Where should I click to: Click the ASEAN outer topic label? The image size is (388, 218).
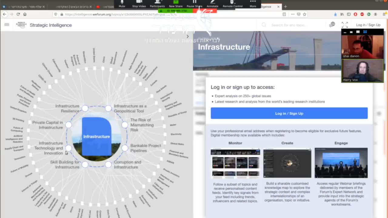170,162
